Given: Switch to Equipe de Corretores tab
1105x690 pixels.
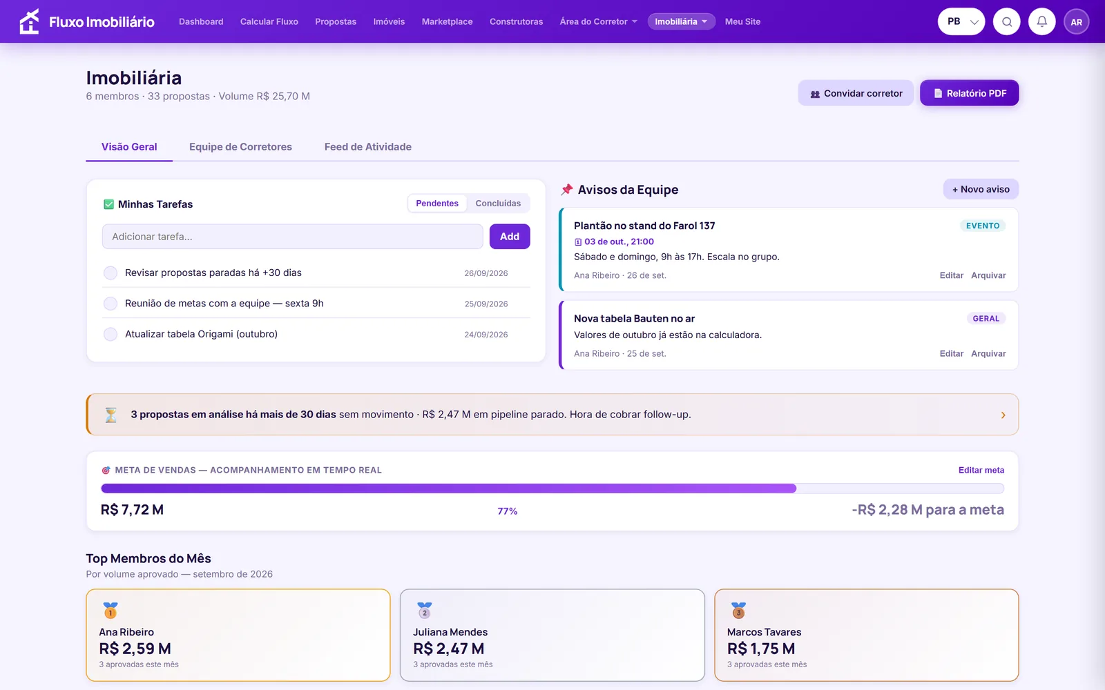Looking at the screenshot, I should 240,147.
